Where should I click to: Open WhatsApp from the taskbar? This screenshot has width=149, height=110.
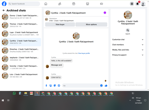[x=14, y=93]
